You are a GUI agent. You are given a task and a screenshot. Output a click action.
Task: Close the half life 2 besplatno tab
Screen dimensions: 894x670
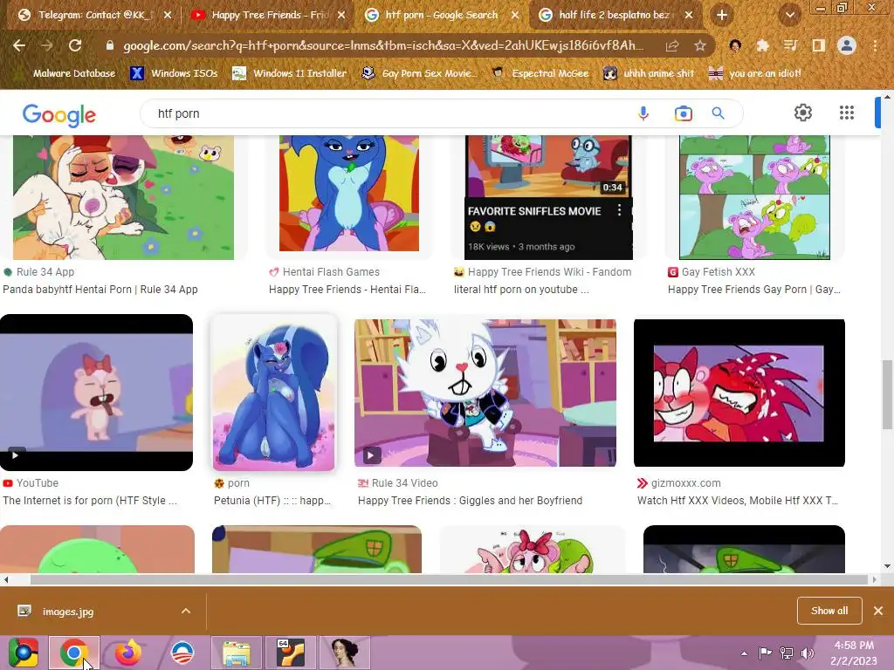689,15
